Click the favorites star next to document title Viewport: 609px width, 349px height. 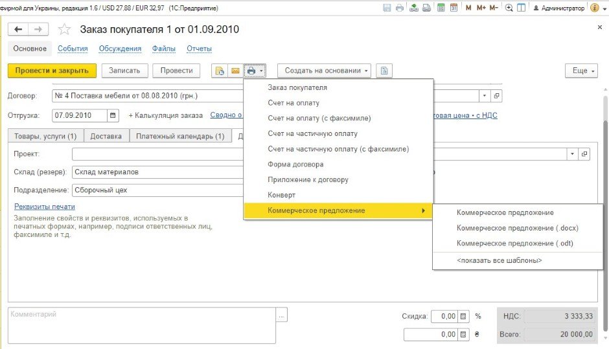click(x=64, y=30)
